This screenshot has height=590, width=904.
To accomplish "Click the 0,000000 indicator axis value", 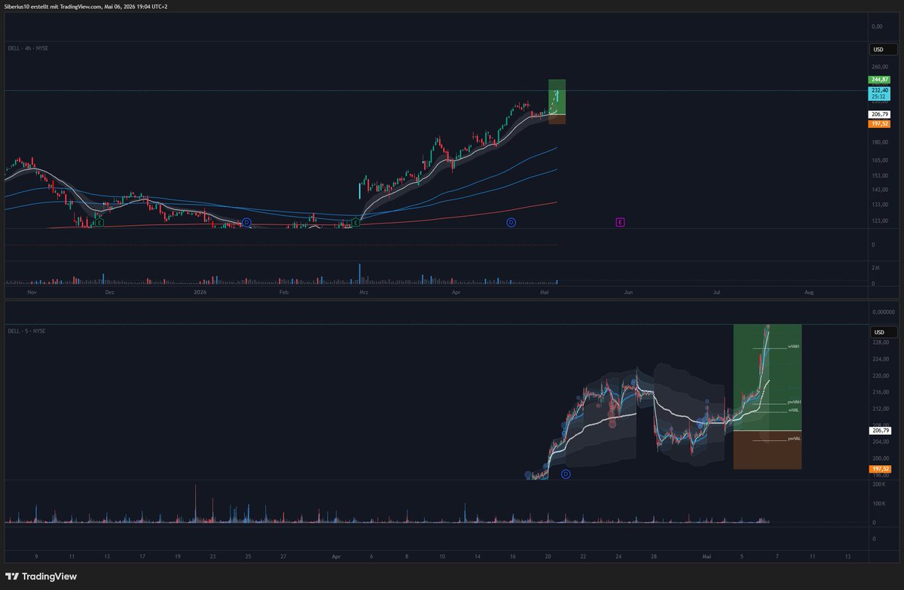I will pyautogui.click(x=883, y=312).
